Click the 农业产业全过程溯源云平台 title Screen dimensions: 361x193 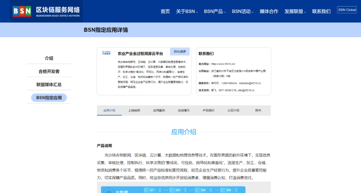(x=140, y=54)
